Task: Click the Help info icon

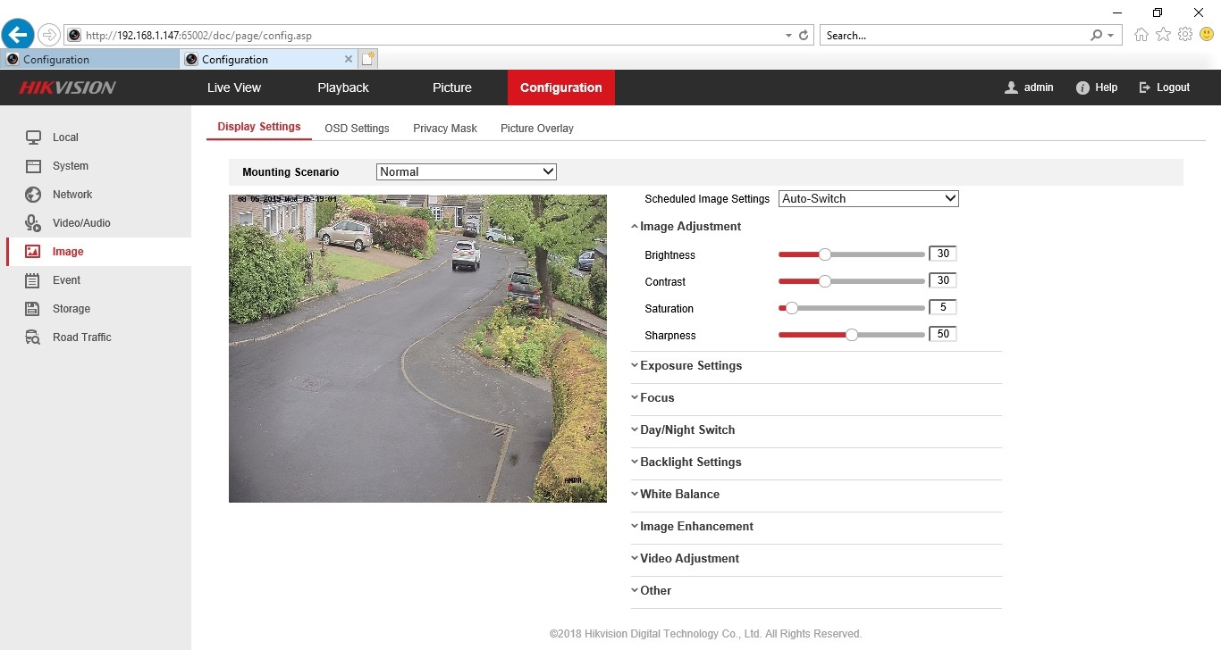Action: (x=1082, y=87)
